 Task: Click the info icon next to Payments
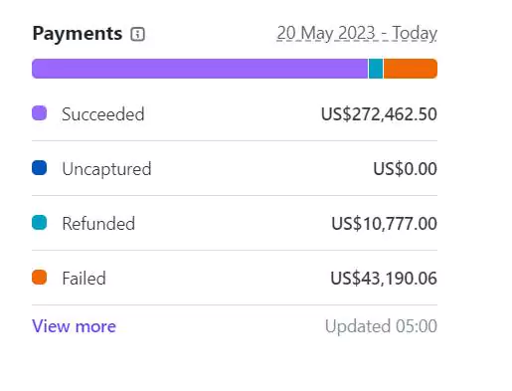(137, 34)
